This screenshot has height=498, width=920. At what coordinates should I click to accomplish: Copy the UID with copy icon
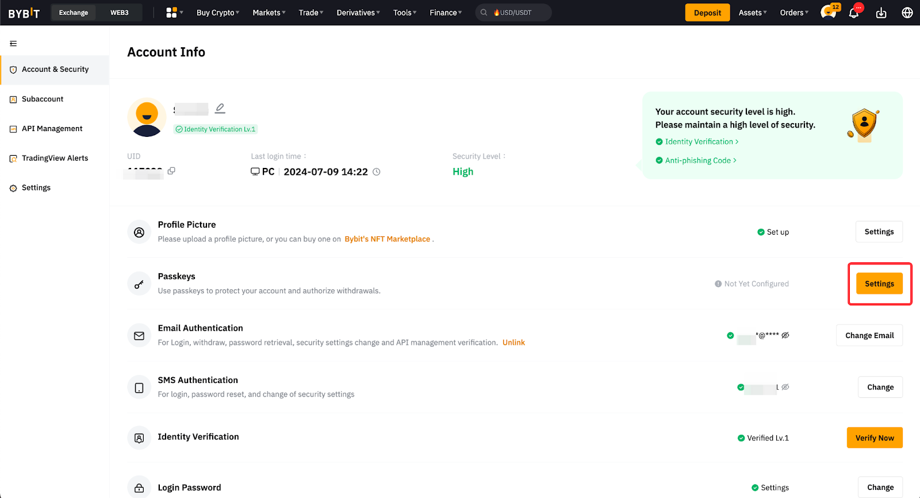[171, 171]
